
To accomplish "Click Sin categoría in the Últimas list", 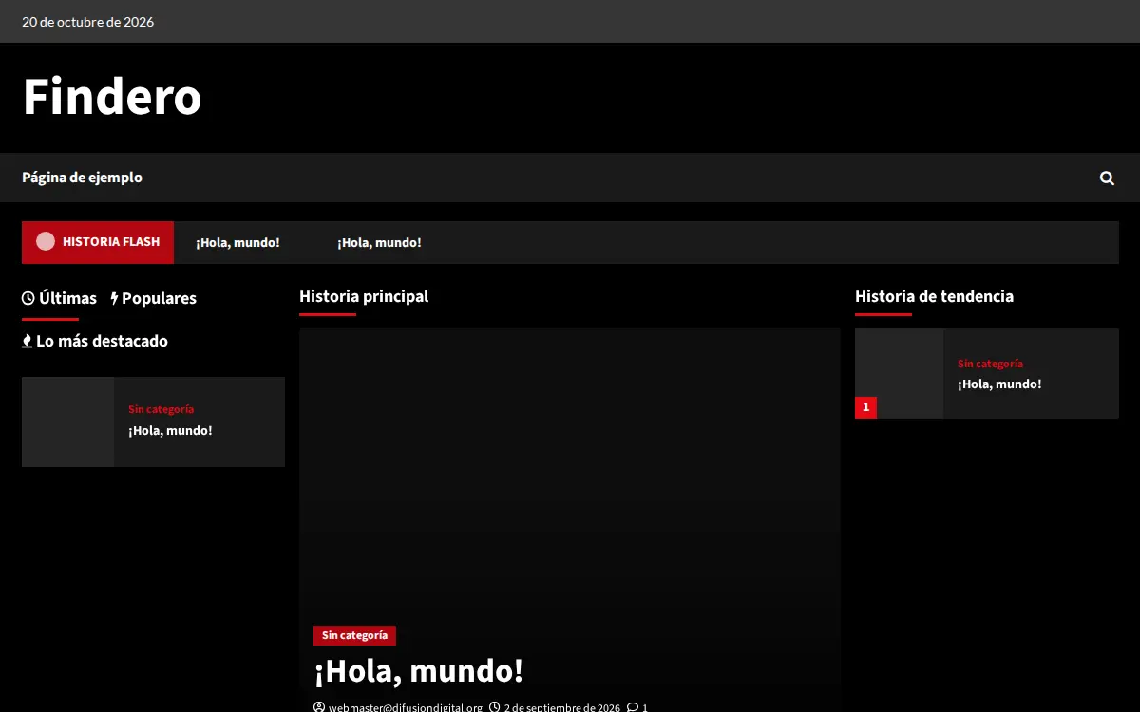I will [161, 409].
